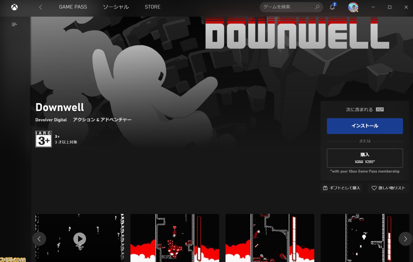Image resolution: width=413 pixels, height=262 pixels.
Task: Click the Game Pass membership note
Action: click(365, 171)
